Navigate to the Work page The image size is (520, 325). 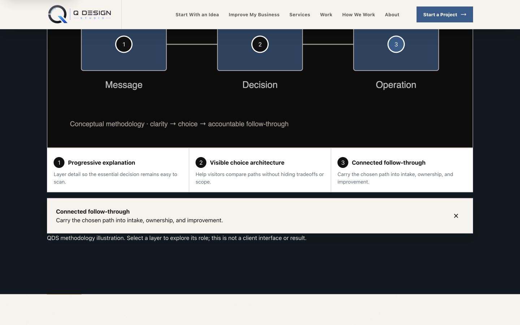pos(326,15)
